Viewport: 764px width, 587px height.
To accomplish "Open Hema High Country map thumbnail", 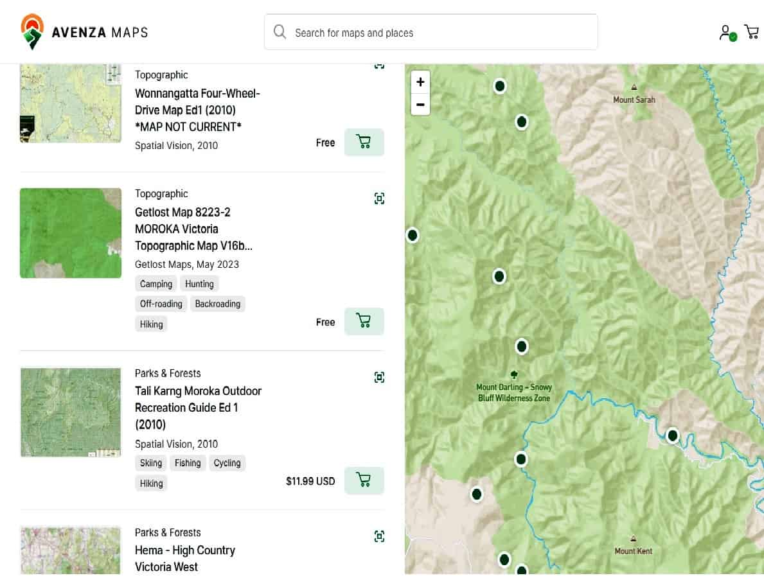I will (x=71, y=550).
